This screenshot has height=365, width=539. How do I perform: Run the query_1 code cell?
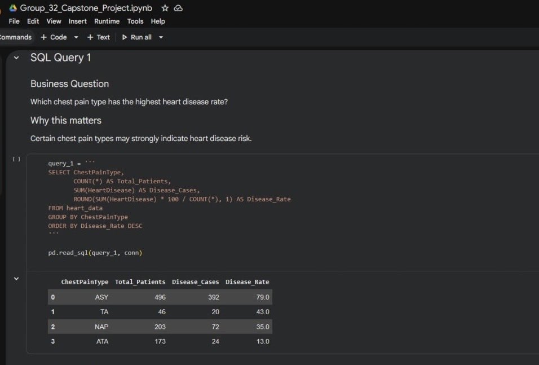coord(16,159)
